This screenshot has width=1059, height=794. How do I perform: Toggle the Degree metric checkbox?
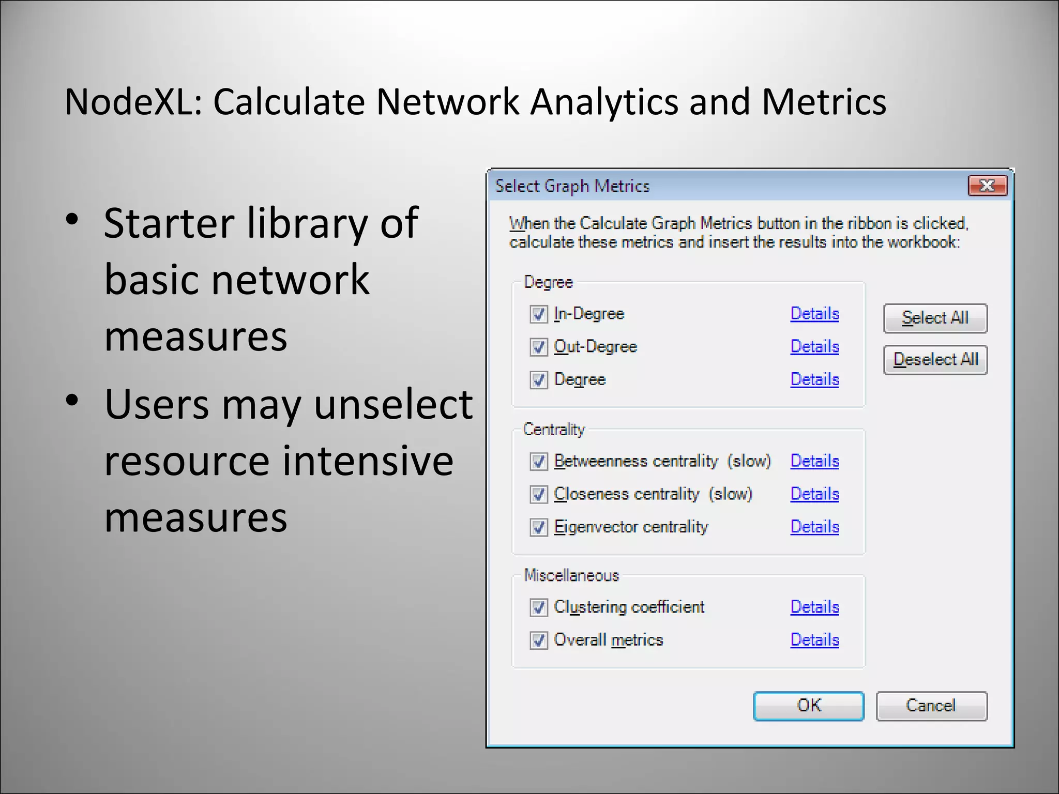(538, 380)
